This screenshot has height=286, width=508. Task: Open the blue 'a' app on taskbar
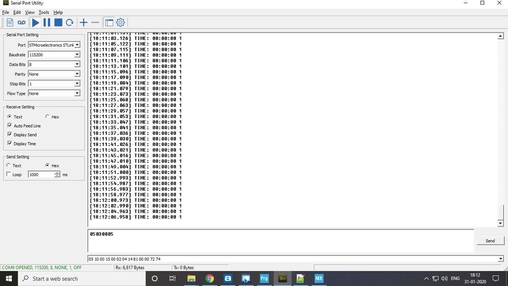coord(228,278)
